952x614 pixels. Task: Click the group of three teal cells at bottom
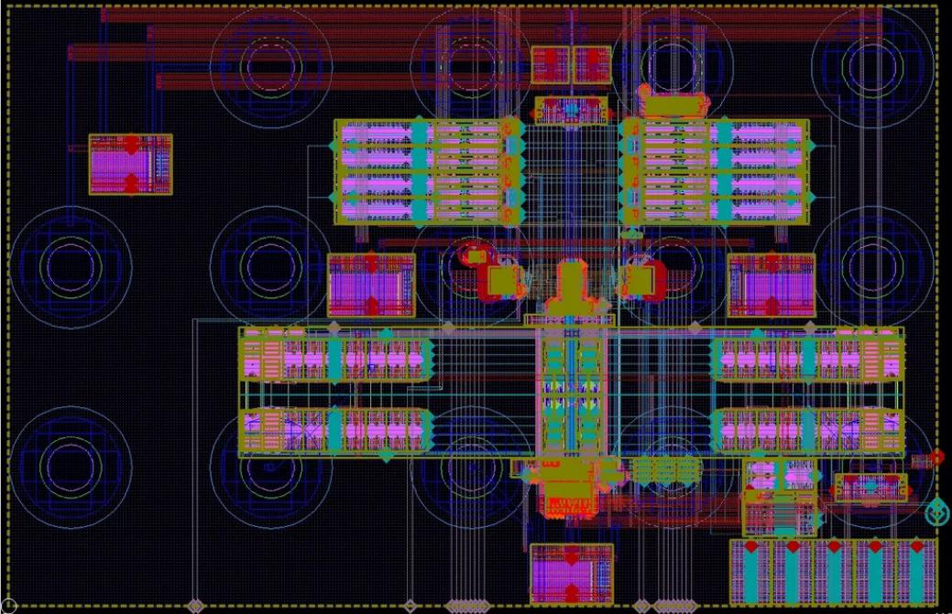[x=664, y=471]
